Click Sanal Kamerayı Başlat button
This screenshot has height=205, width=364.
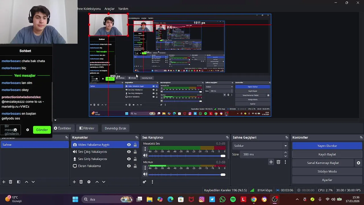click(323, 163)
